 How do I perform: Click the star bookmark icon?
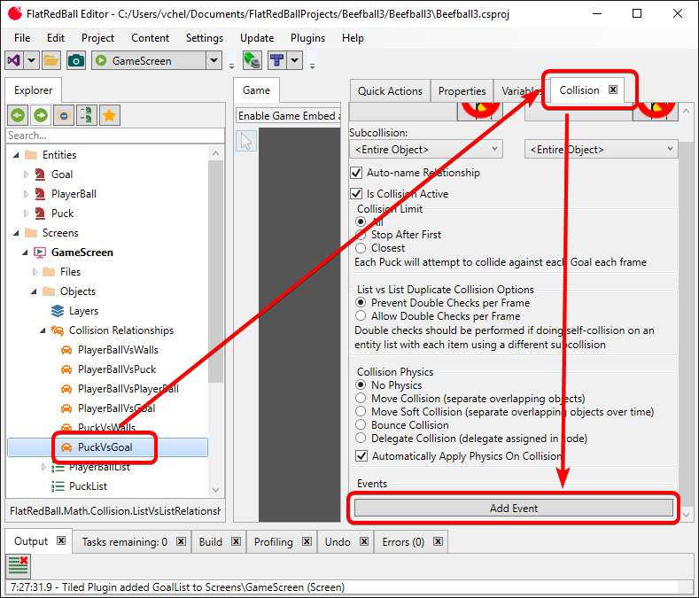[x=109, y=115]
